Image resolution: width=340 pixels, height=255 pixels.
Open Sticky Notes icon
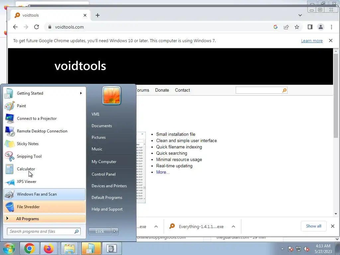tap(9, 144)
